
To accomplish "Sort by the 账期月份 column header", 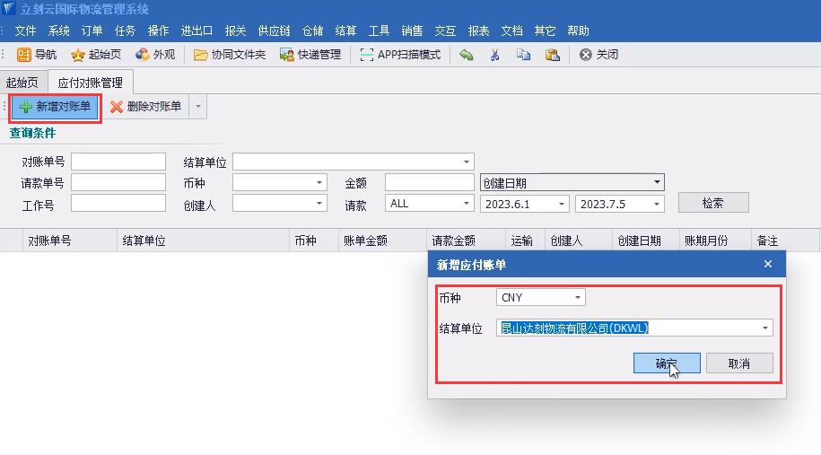I will (x=715, y=241).
